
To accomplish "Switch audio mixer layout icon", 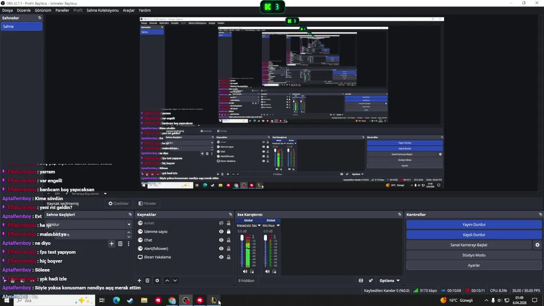I will point(361,280).
